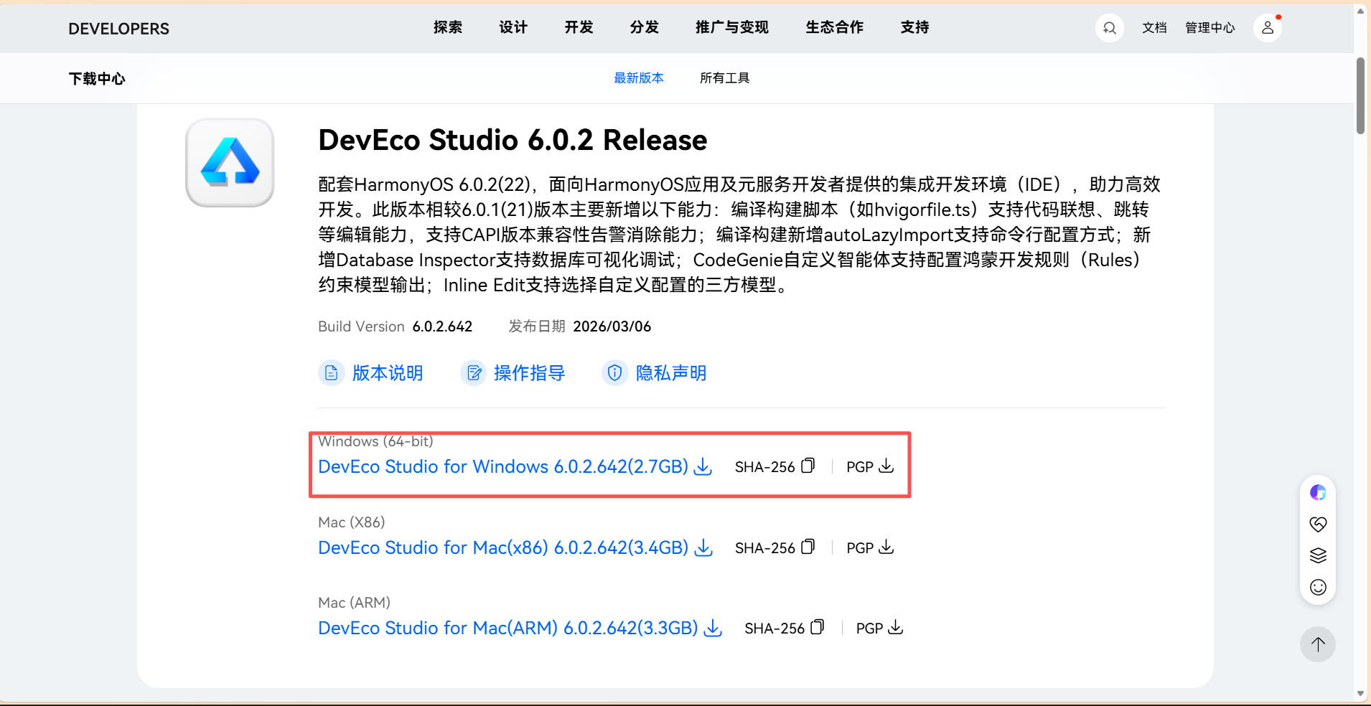
Task: Open the 管理中心 link
Action: click(1210, 28)
